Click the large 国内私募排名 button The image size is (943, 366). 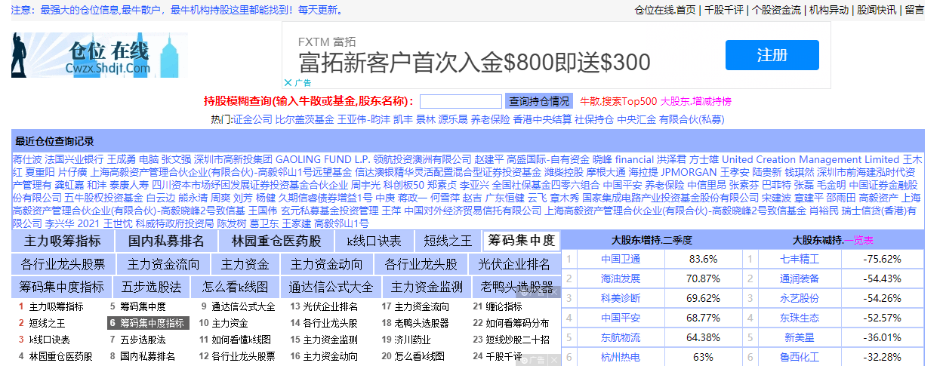coord(166,241)
